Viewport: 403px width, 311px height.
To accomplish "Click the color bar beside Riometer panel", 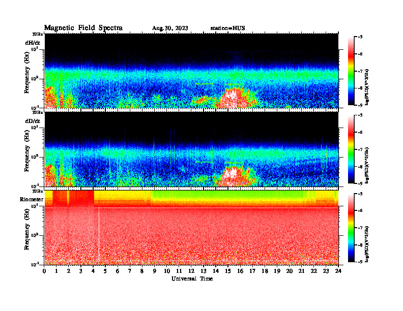I will [x=351, y=228].
